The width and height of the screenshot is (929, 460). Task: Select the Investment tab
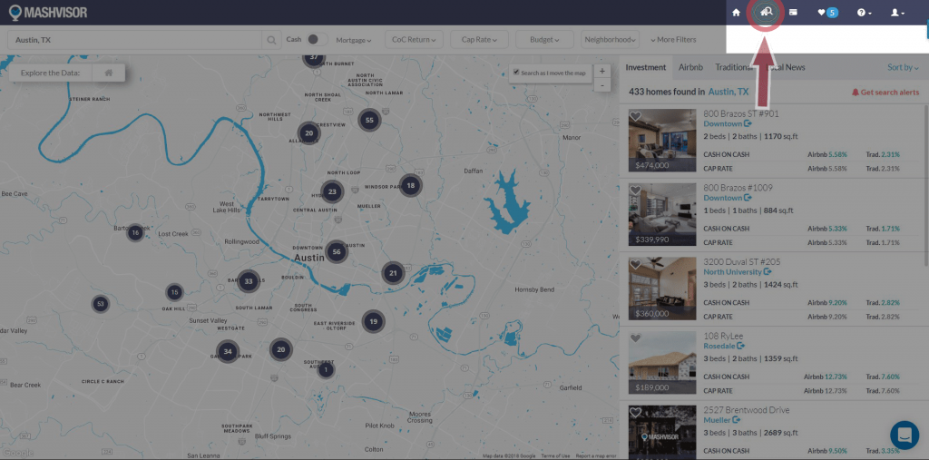tap(645, 67)
